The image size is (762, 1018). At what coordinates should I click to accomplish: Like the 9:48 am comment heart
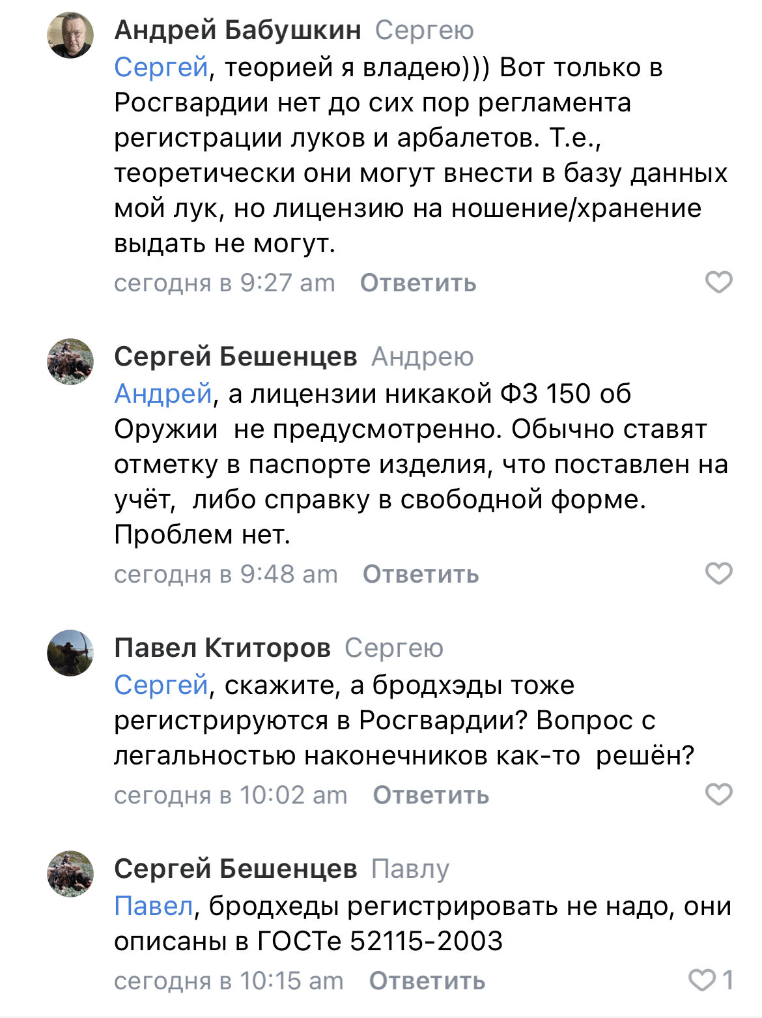(x=719, y=574)
